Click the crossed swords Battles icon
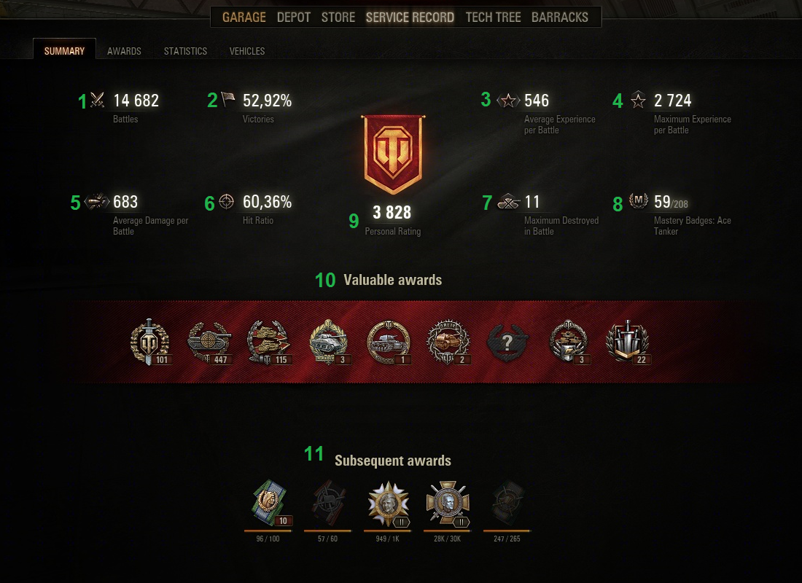Viewport: 802px width, 583px height. (x=97, y=100)
